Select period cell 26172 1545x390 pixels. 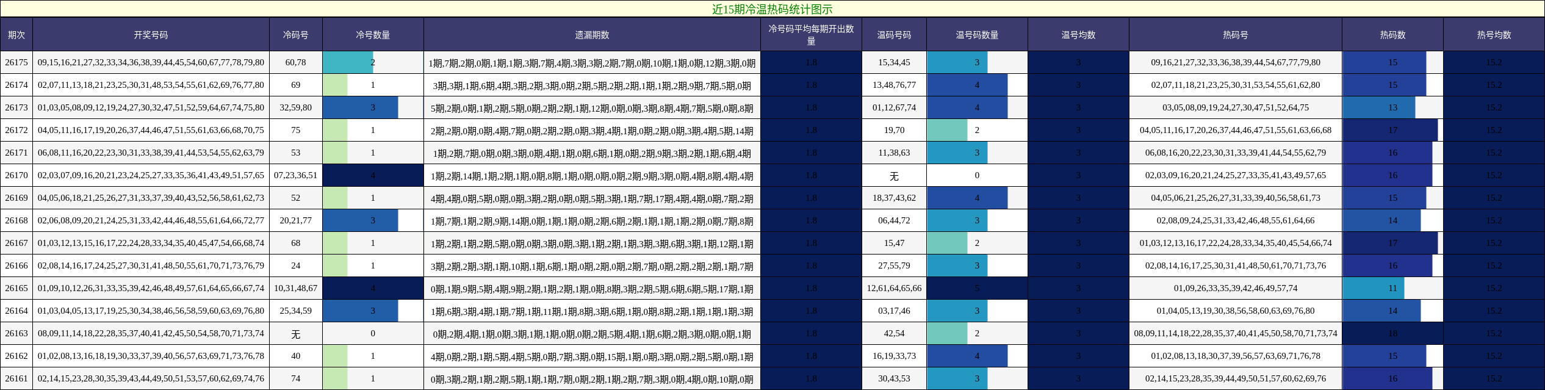click(x=16, y=130)
